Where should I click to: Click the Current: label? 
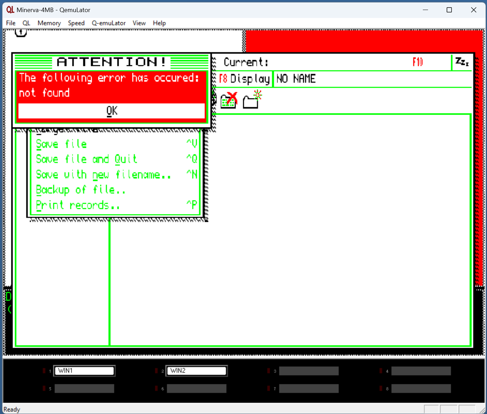click(246, 62)
